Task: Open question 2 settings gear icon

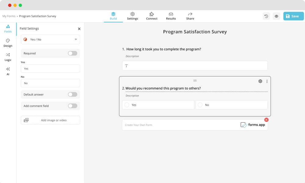Action: [x=260, y=81]
